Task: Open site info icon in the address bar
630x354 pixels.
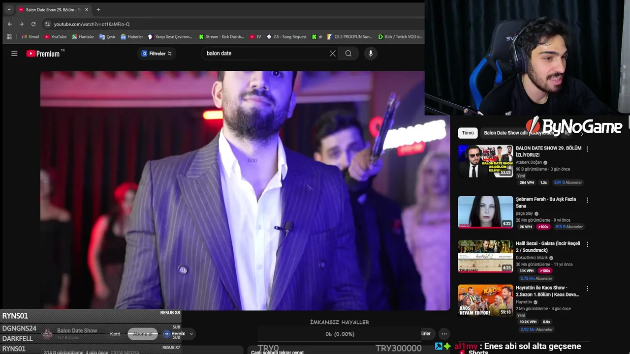Action: click(x=47, y=24)
